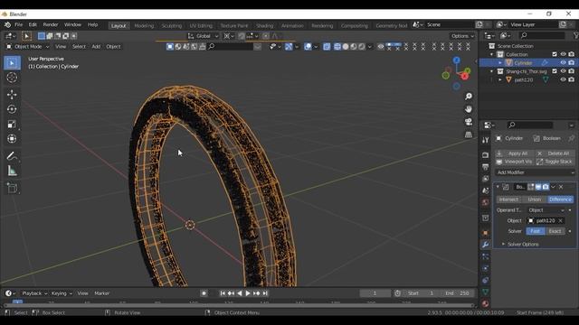Open the Output properties tab icon
This screenshot has width=579, height=325.
point(485,167)
